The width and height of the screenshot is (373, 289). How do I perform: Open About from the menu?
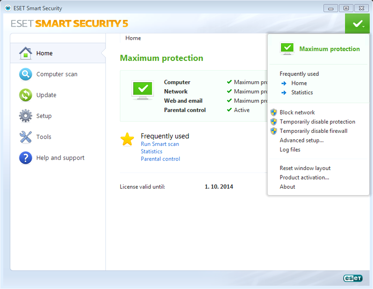(287, 187)
